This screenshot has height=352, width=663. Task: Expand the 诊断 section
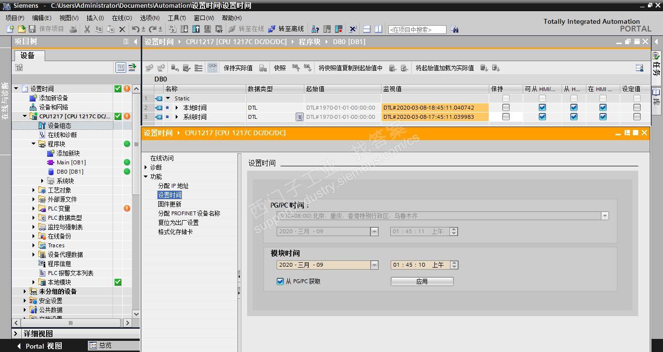pyautogui.click(x=146, y=167)
